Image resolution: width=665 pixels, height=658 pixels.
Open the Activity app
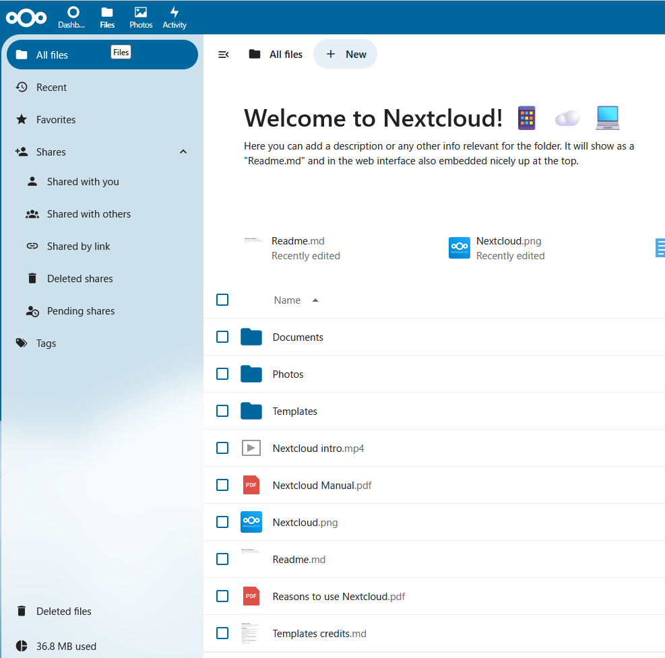point(175,18)
